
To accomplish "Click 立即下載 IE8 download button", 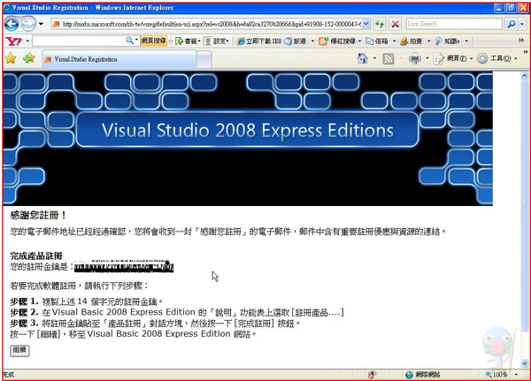I will tap(259, 42).
